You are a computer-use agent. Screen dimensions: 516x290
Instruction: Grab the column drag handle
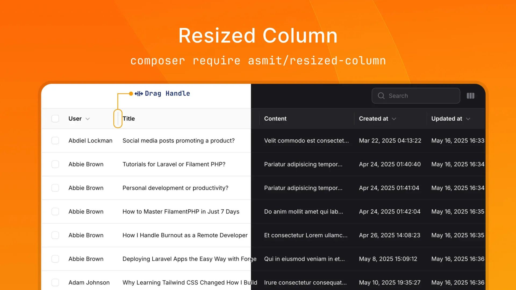coord(118,118)
